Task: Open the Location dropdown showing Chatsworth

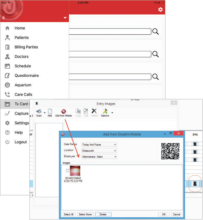Action: coord(99,151)
